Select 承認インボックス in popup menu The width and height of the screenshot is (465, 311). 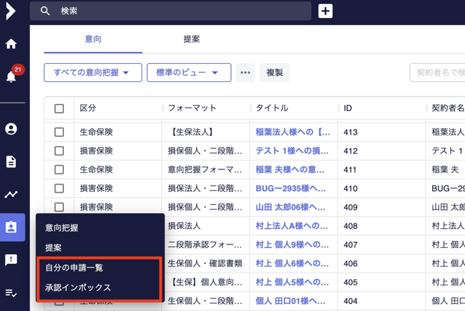coord(78,287)
